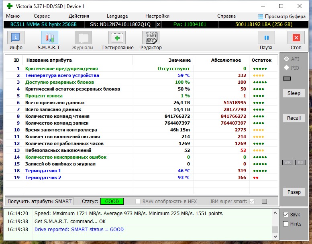Select the Количество включений питания row

[x=142, y=137]
